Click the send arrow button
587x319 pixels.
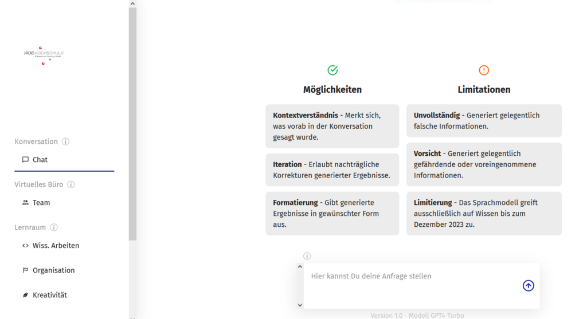(528, 286)
